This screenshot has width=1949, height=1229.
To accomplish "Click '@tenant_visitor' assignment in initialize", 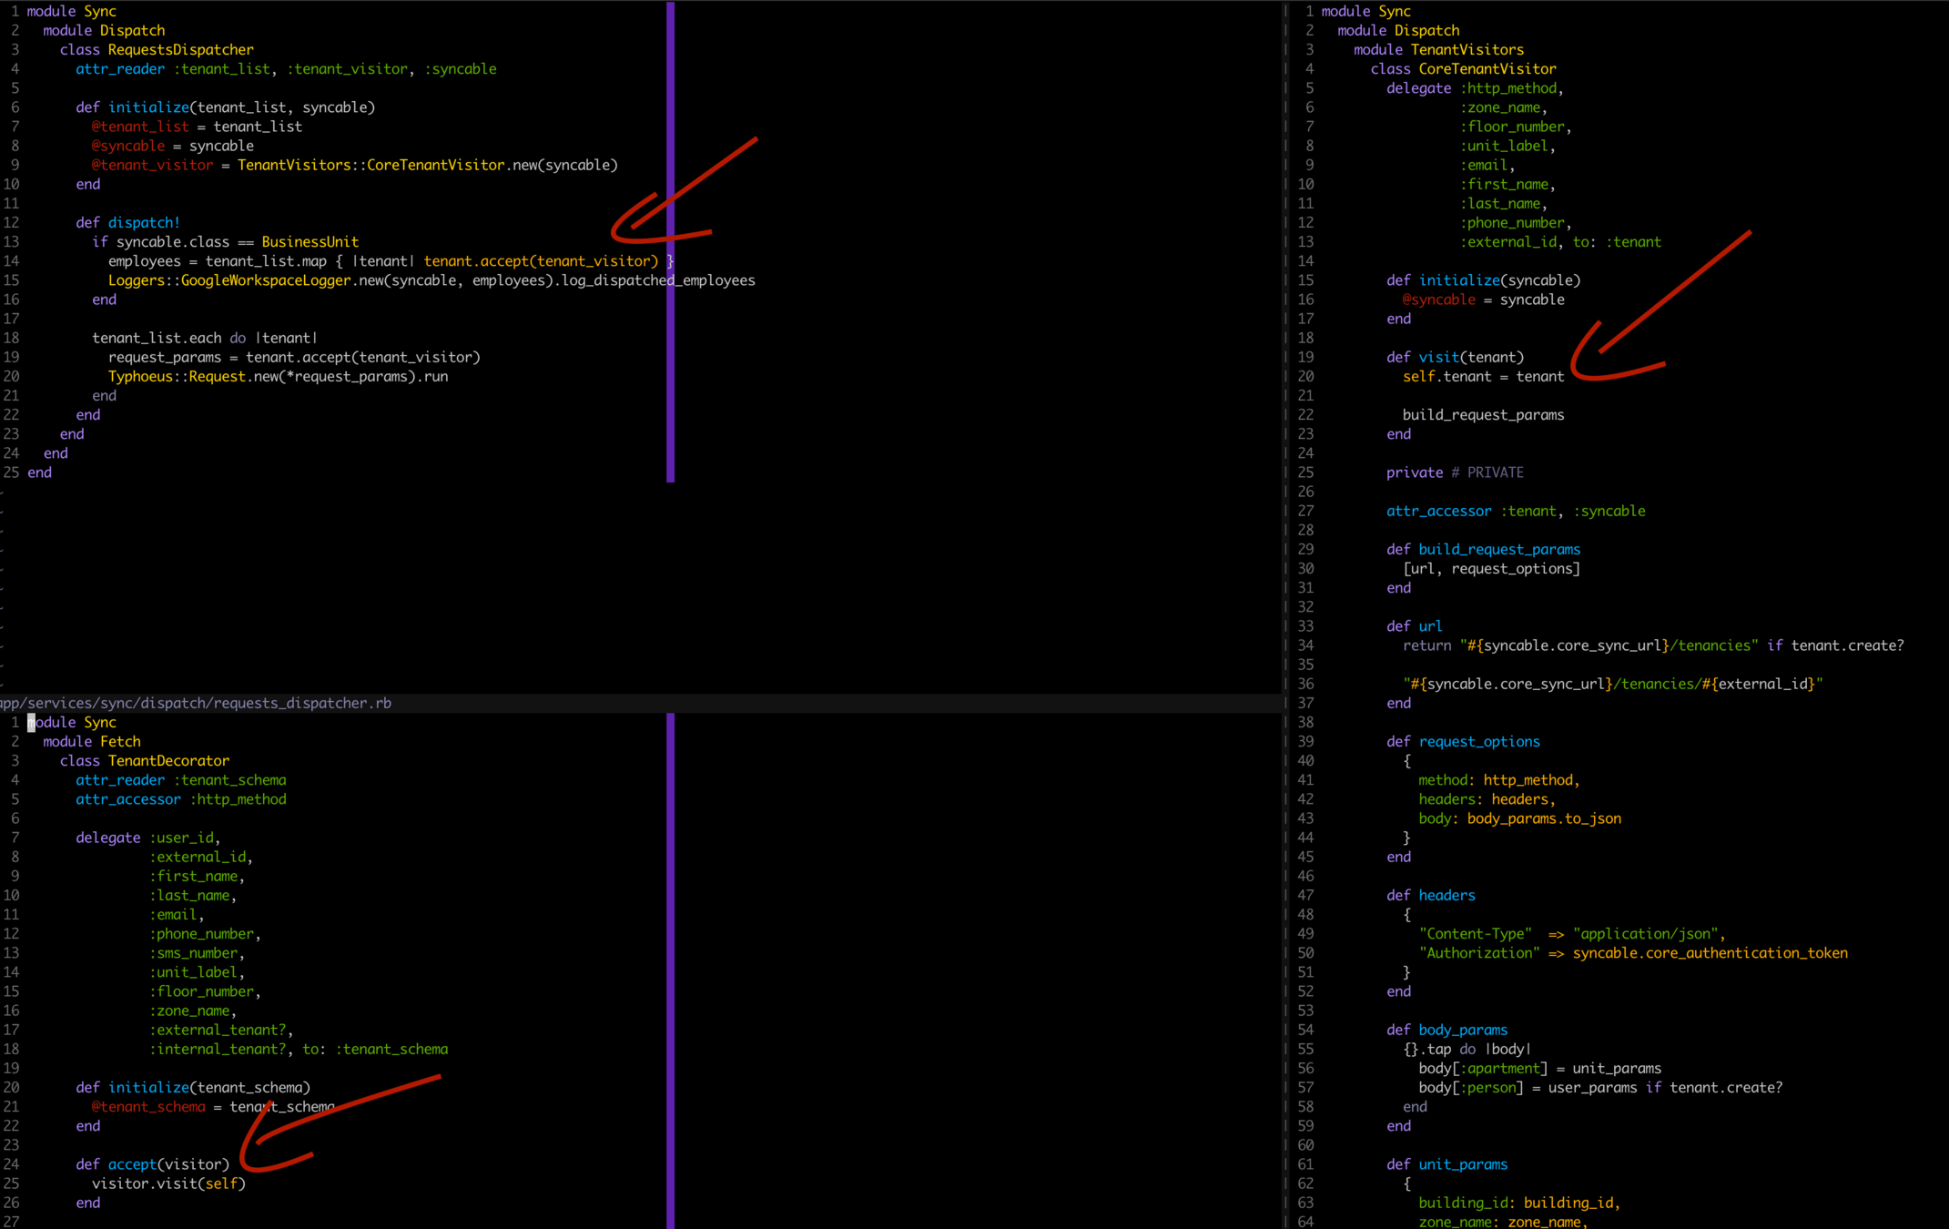I will click(x=151, y=165).
